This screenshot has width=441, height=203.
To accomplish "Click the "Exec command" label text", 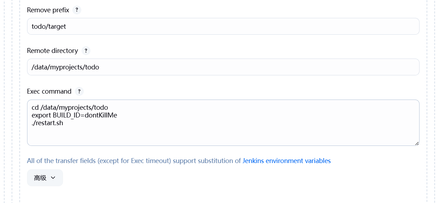I will pyautogui.click(x=49, y=92).
